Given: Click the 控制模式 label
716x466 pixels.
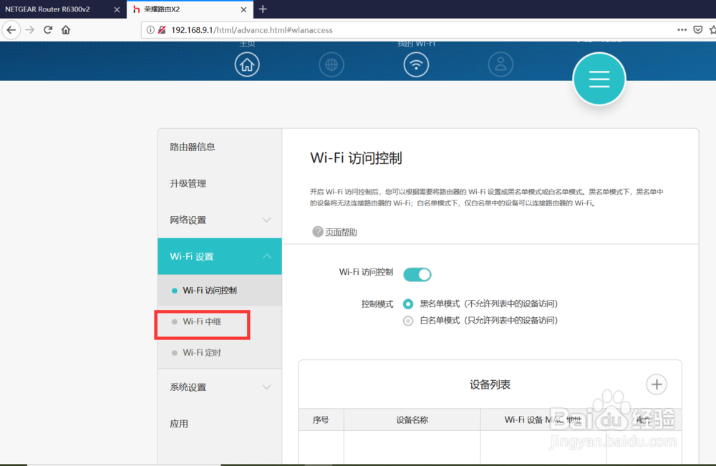Looking at the screenshot, I should (x=377, y=304).
